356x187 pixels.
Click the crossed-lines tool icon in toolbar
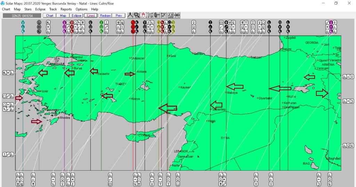point(150,15)
